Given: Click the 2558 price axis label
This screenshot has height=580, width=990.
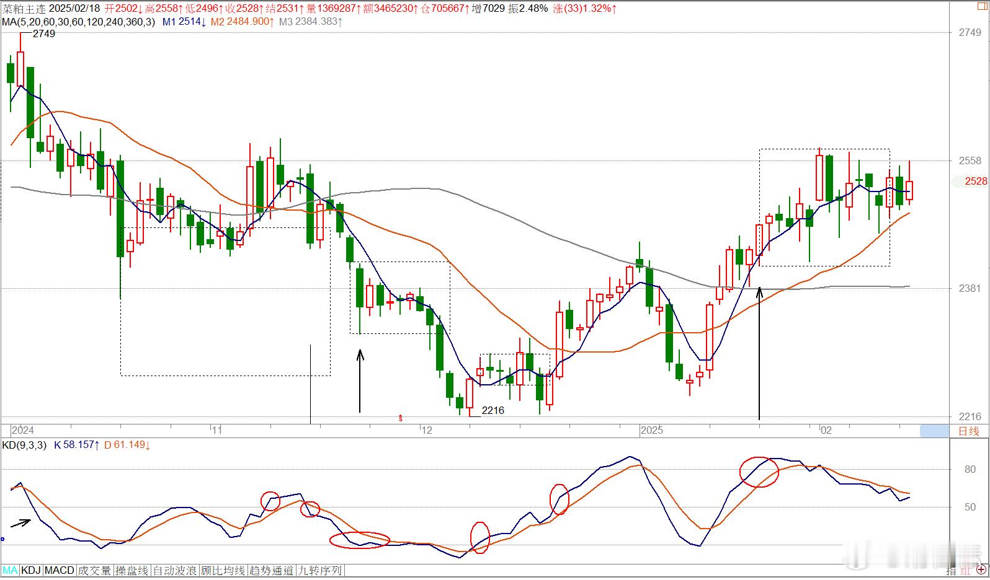Looking at the screenshot, I should click(970, 160).
